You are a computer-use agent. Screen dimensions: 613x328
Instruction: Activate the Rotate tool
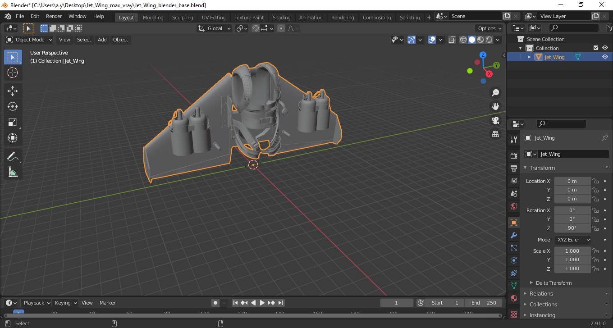[13, 106]
